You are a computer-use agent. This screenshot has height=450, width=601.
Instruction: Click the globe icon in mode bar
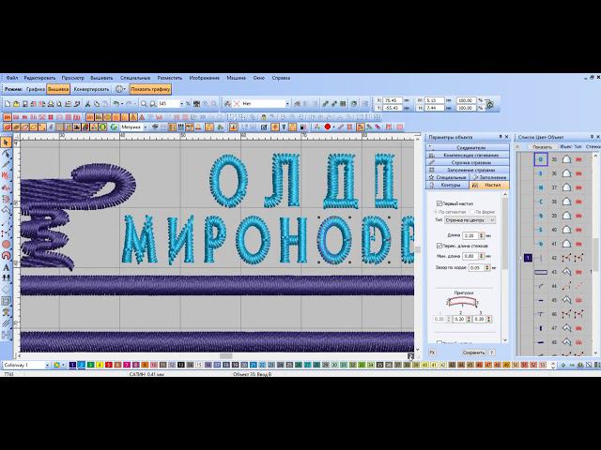119,89
